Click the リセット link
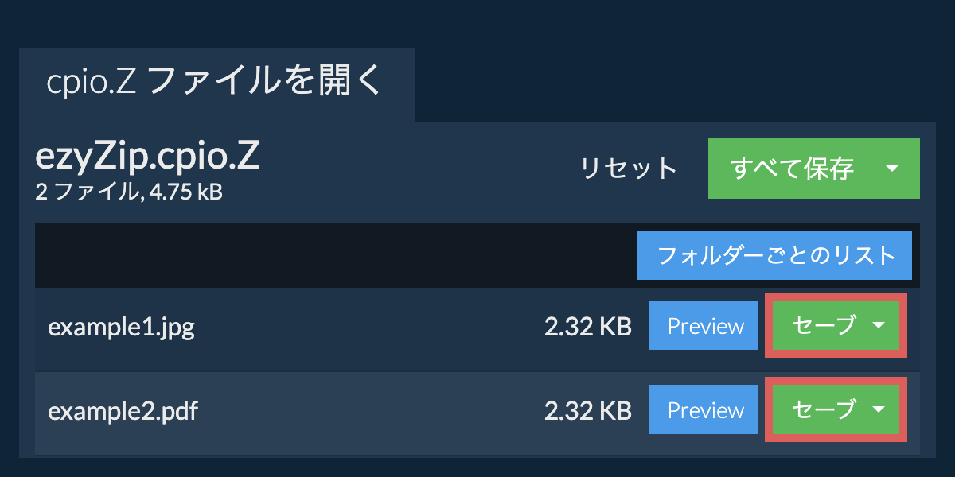Viewport: 955px width, 477px height. click(x=628, y=169)
